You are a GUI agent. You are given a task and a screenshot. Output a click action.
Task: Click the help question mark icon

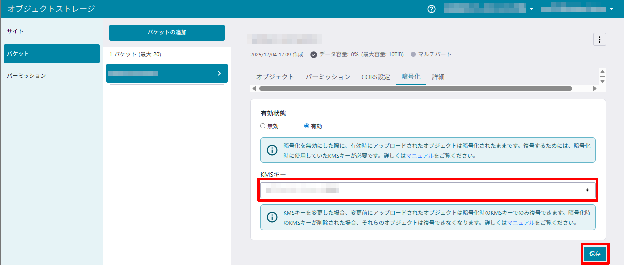(432, 9)
